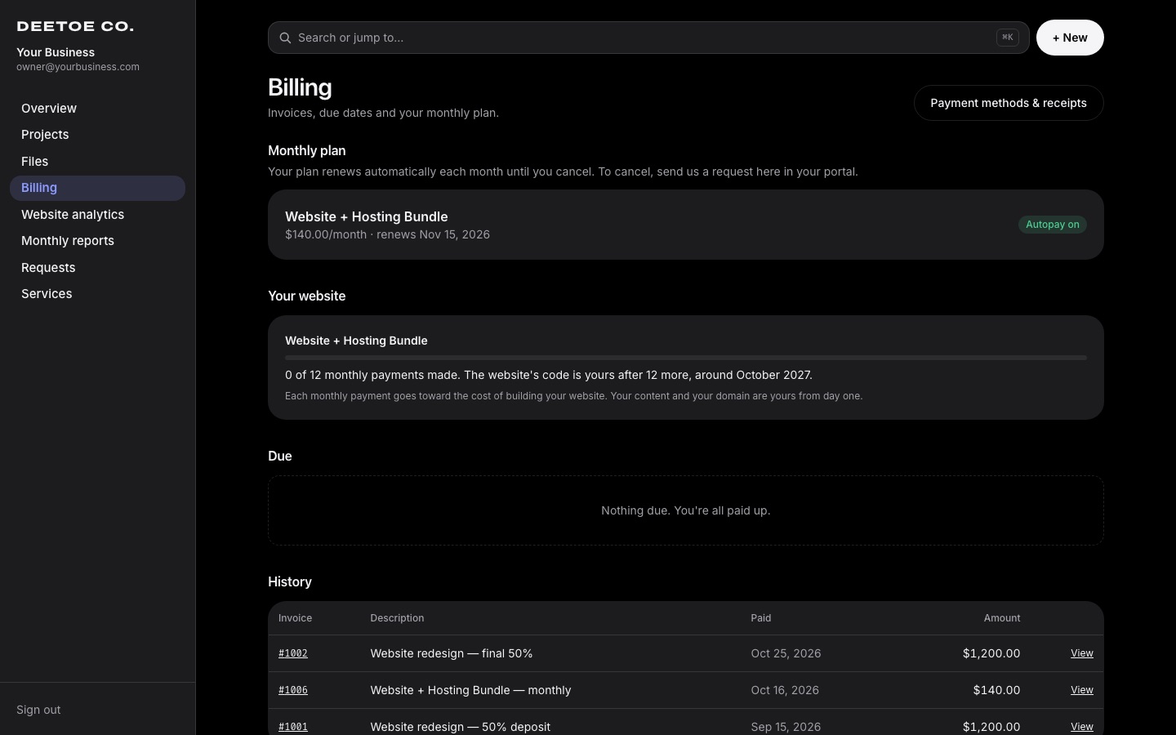Click 'Website redesign — final 50%' description

(452, 653)
